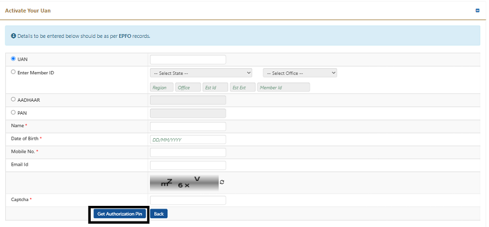Focus the Mobile No. input field
Viewport: 489px width, 227px height.
(188, 153)
